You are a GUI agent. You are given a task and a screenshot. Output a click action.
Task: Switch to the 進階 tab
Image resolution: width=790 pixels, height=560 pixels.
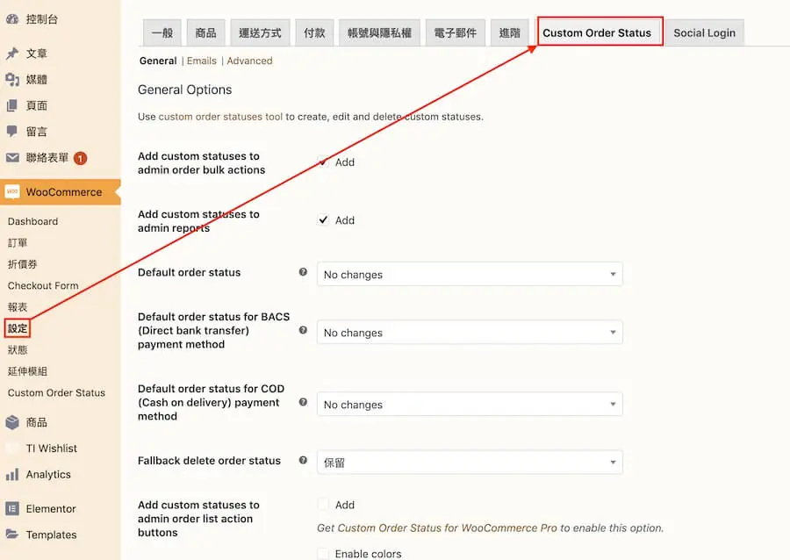[x=509, y=32]
